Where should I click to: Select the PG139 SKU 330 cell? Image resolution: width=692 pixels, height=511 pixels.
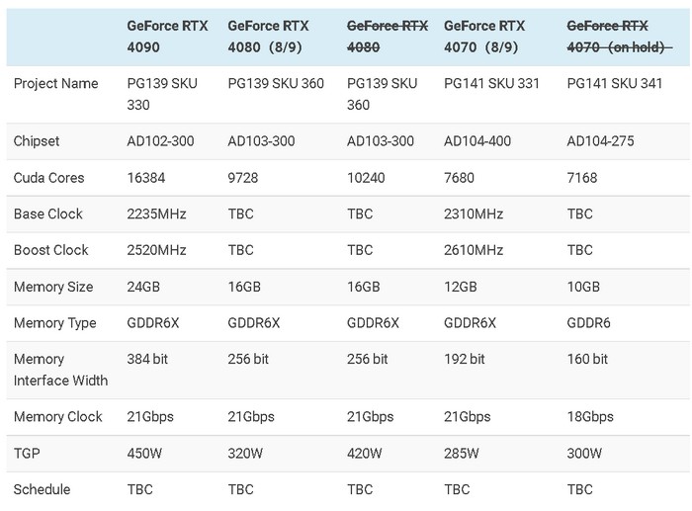(162, 94)
